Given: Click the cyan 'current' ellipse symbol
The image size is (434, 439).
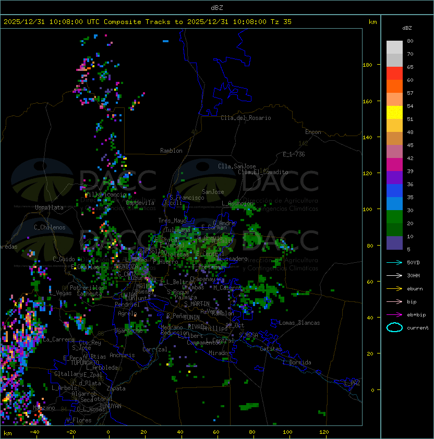Looking at the screenshot, I should point(394,327).
